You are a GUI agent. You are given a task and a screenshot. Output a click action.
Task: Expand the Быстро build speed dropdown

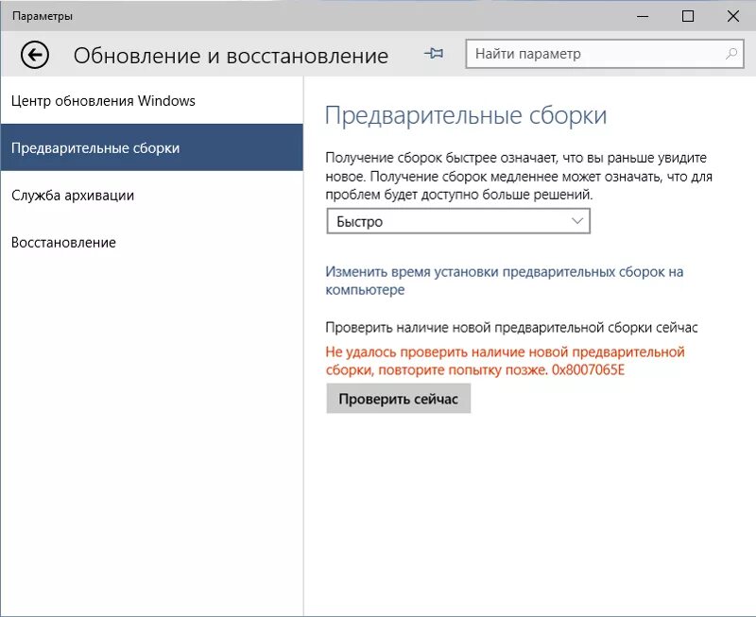pyautogui.click(x=458, y=221)
